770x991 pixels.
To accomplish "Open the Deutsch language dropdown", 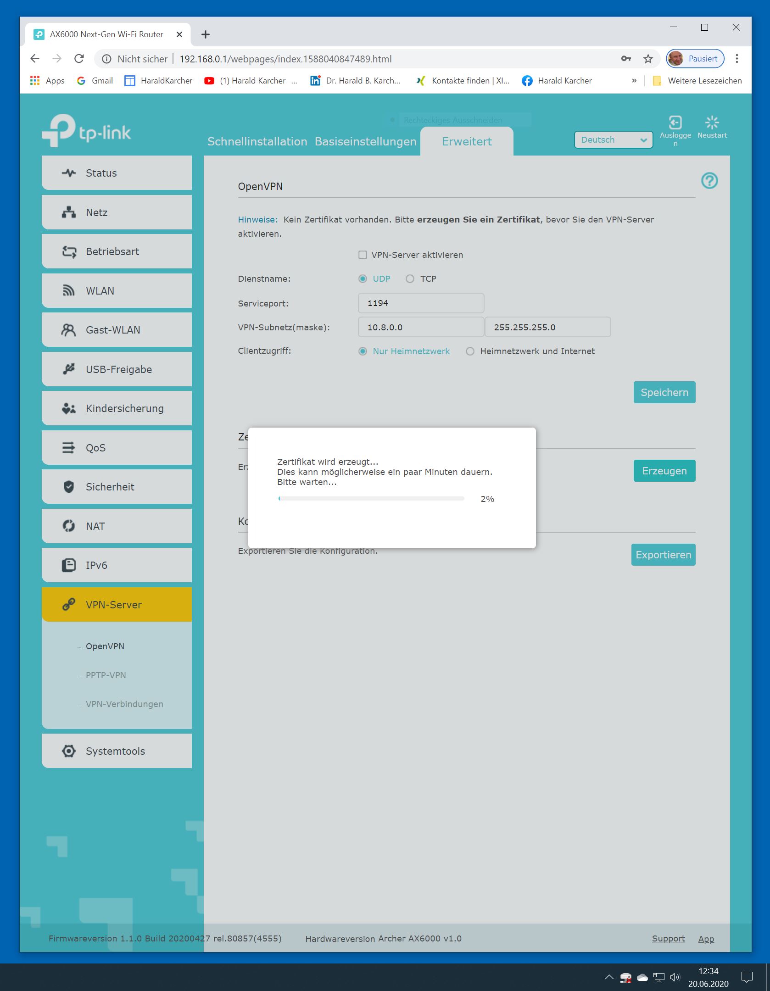I will click(x=614, y=140).
